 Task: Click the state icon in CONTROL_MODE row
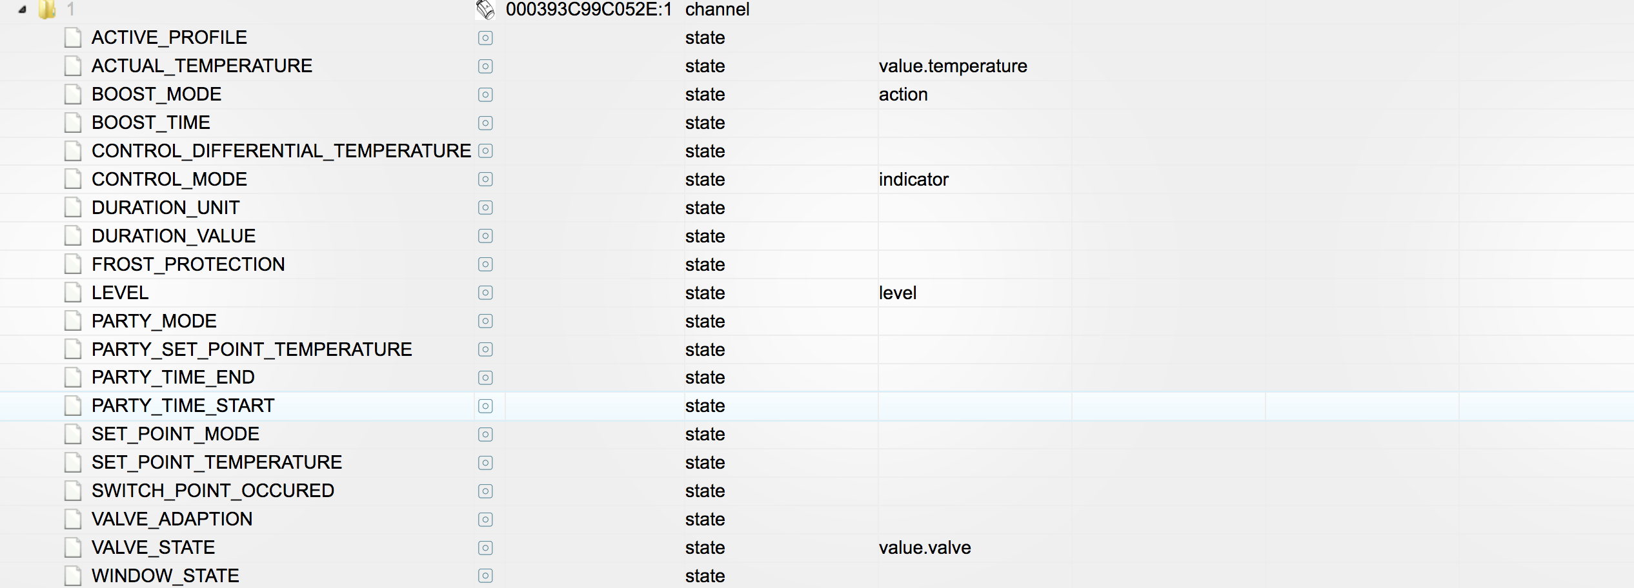485,179
